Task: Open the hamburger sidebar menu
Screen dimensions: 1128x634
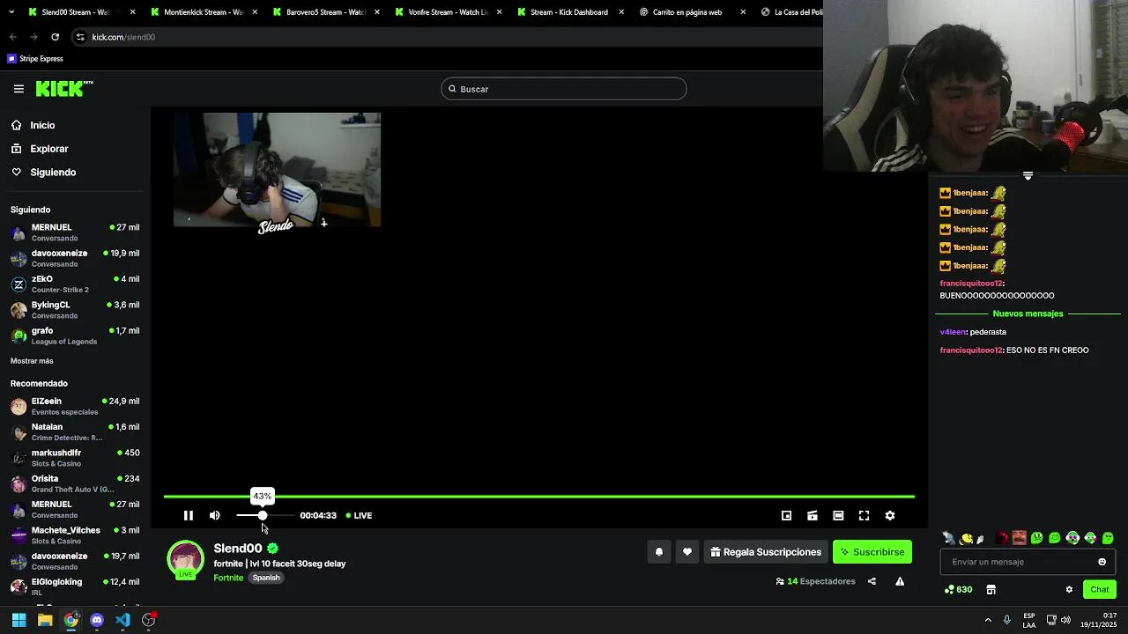Action: [19, 89]
